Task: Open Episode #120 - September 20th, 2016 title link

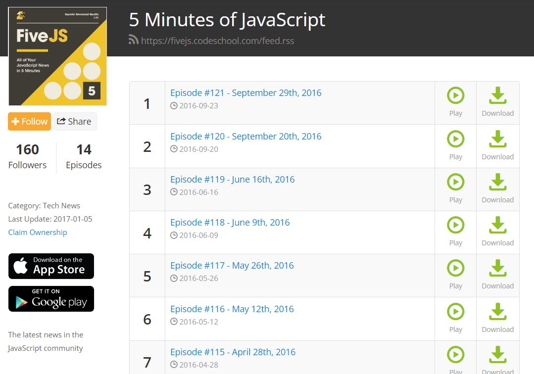Action: (245, 137)
